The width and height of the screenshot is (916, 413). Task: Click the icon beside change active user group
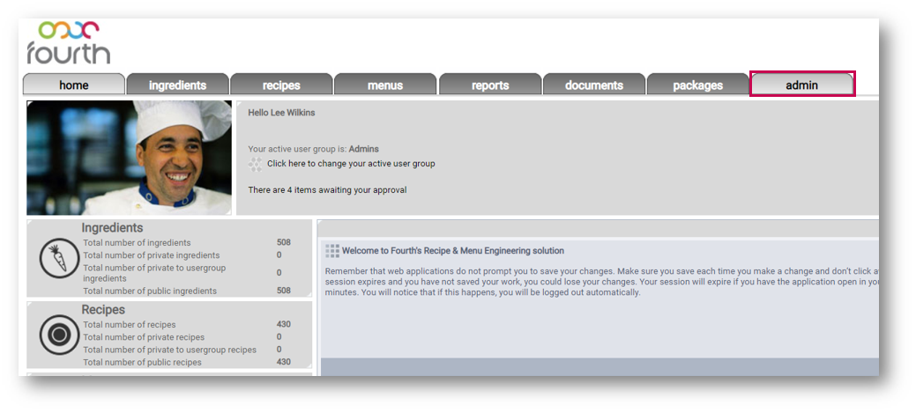click(256, 164)
